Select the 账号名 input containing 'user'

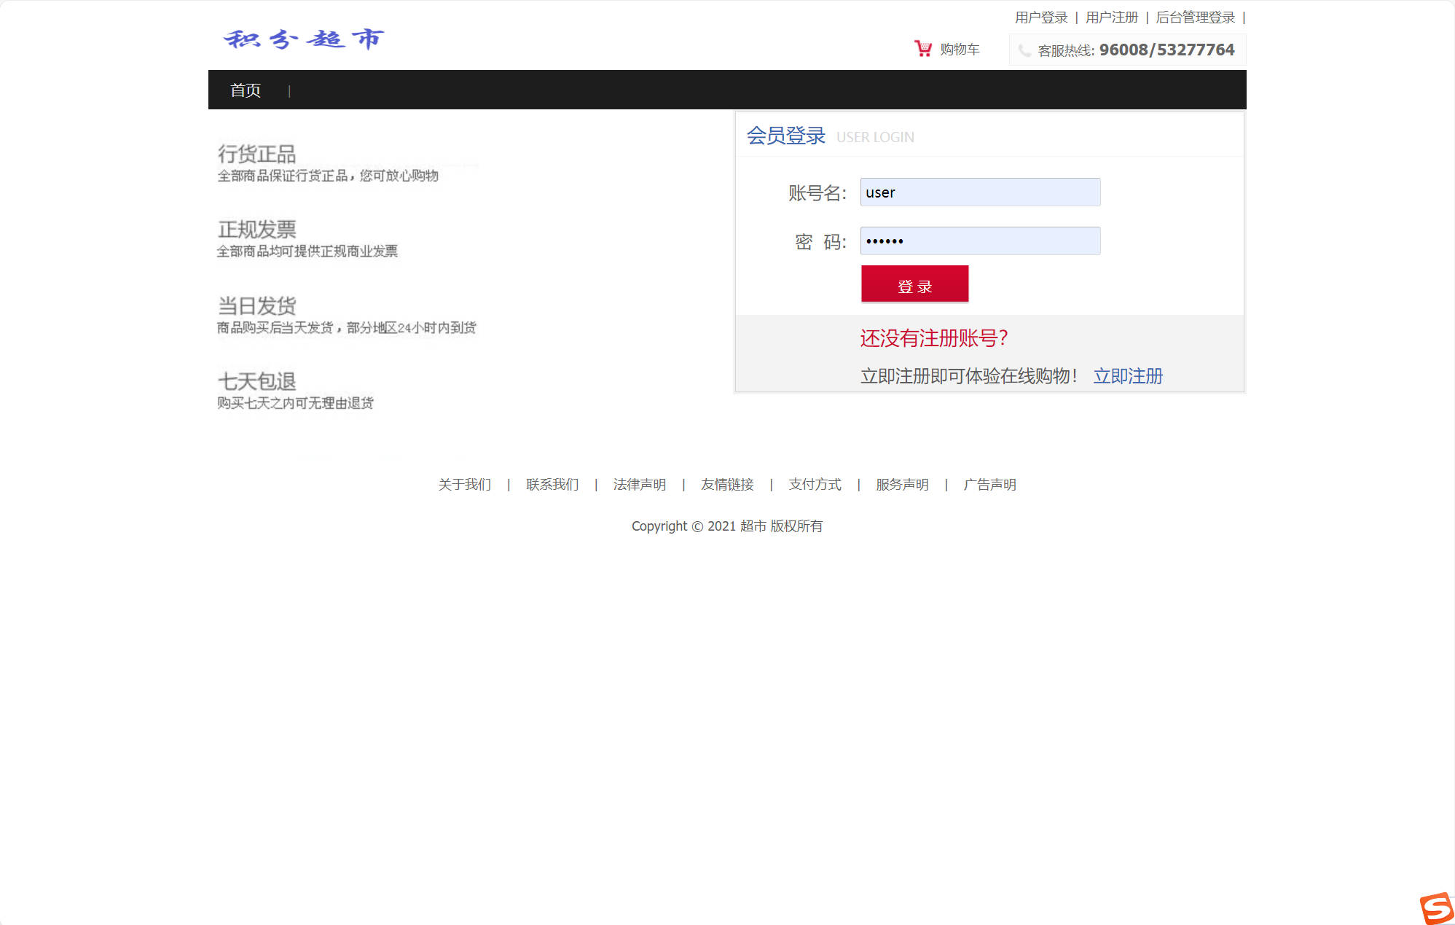979,192
